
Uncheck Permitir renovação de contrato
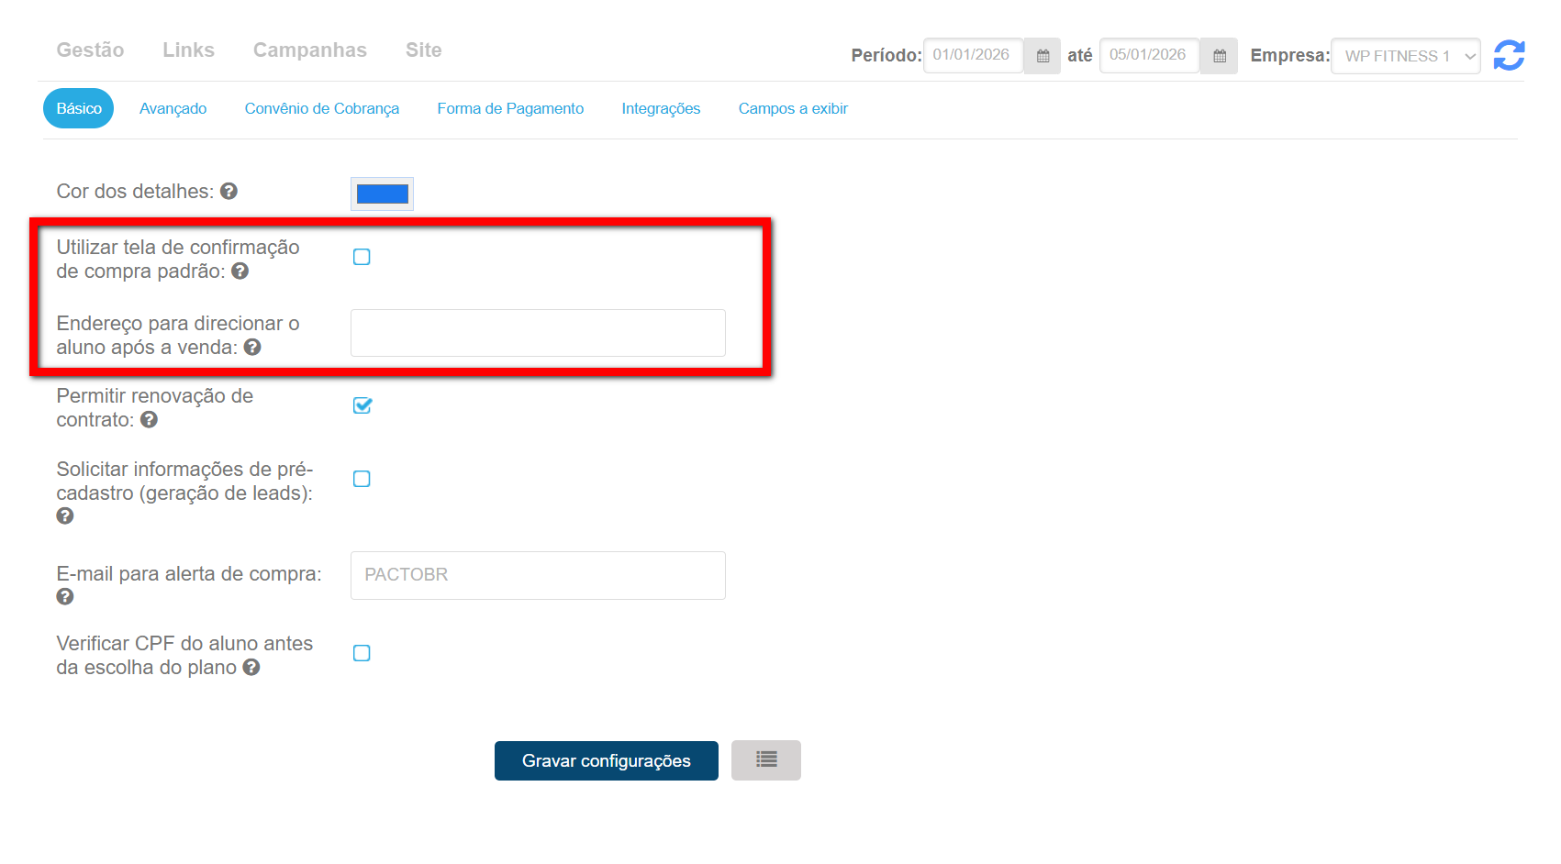coord(362,405)
